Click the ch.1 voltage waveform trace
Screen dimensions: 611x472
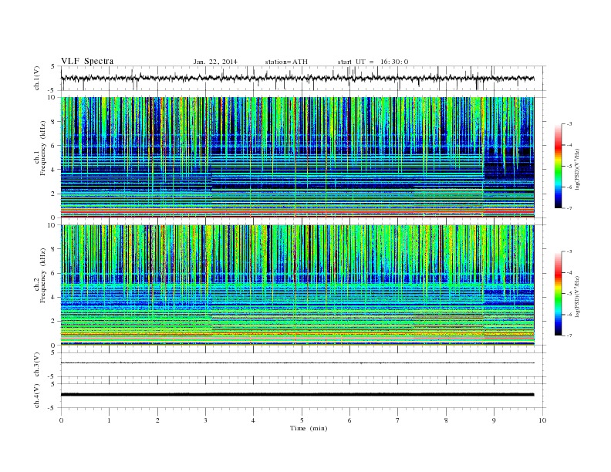(297, 78)
